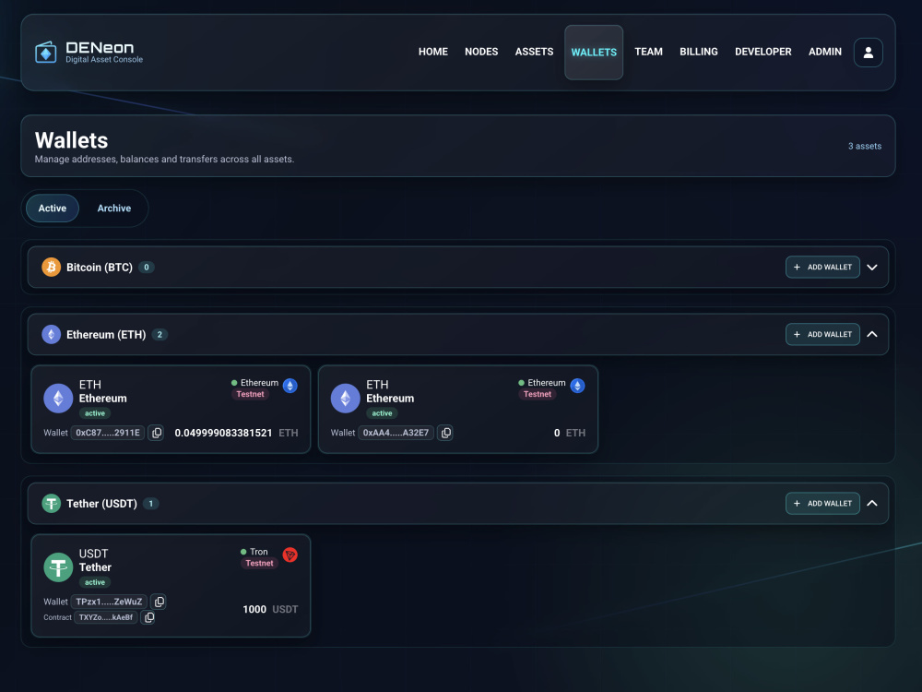This screenshot has width=922, height=692.
Task: Collapse the Tether (USDT) section chevron
Action: tap(872, 504)
